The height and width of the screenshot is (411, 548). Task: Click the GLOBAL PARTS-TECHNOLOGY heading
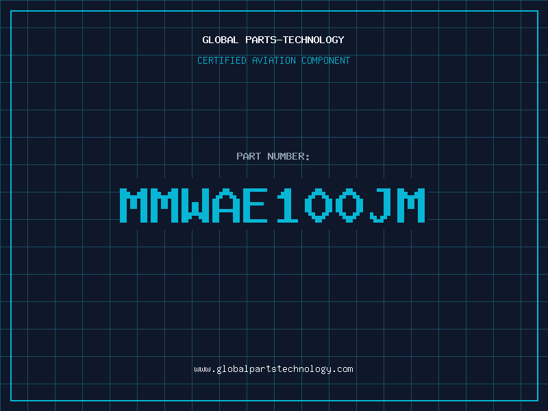[x=273, y=40]
